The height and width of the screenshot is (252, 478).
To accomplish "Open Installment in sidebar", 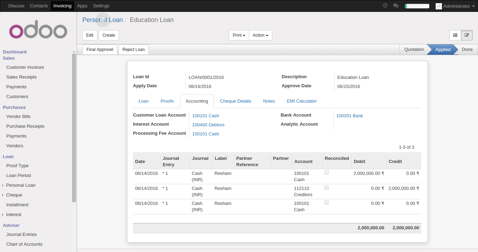I will click(x=17, y=205).
